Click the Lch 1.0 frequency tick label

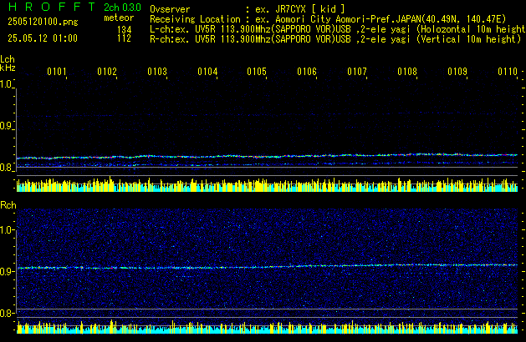pos(6,84)
